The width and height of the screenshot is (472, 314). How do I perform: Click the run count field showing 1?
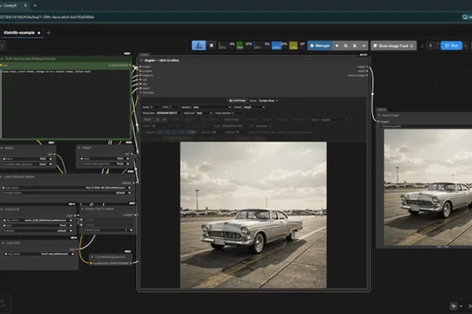click(431, 46)
